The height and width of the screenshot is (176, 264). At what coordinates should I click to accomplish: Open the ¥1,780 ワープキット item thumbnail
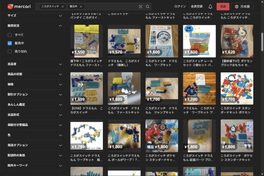coord(87,136)
